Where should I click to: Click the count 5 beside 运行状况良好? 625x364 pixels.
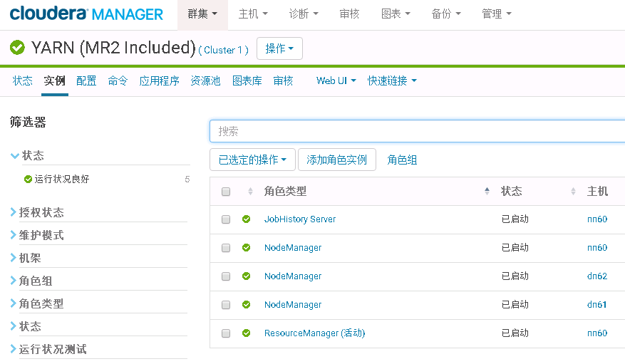(x=187, y=180)
